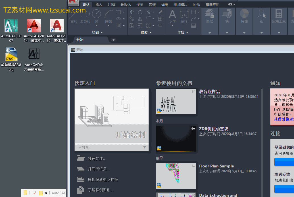The image size is (294, 197).
Task: Open the 图层 (Layers) panel dropdown
Action: click(210, 33)
